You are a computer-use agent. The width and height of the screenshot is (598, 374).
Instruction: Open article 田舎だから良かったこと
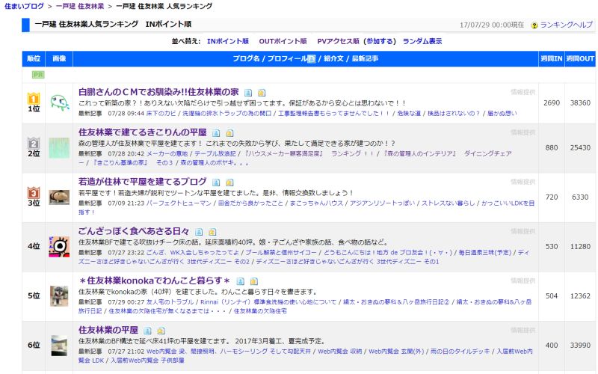coord(250,203)
